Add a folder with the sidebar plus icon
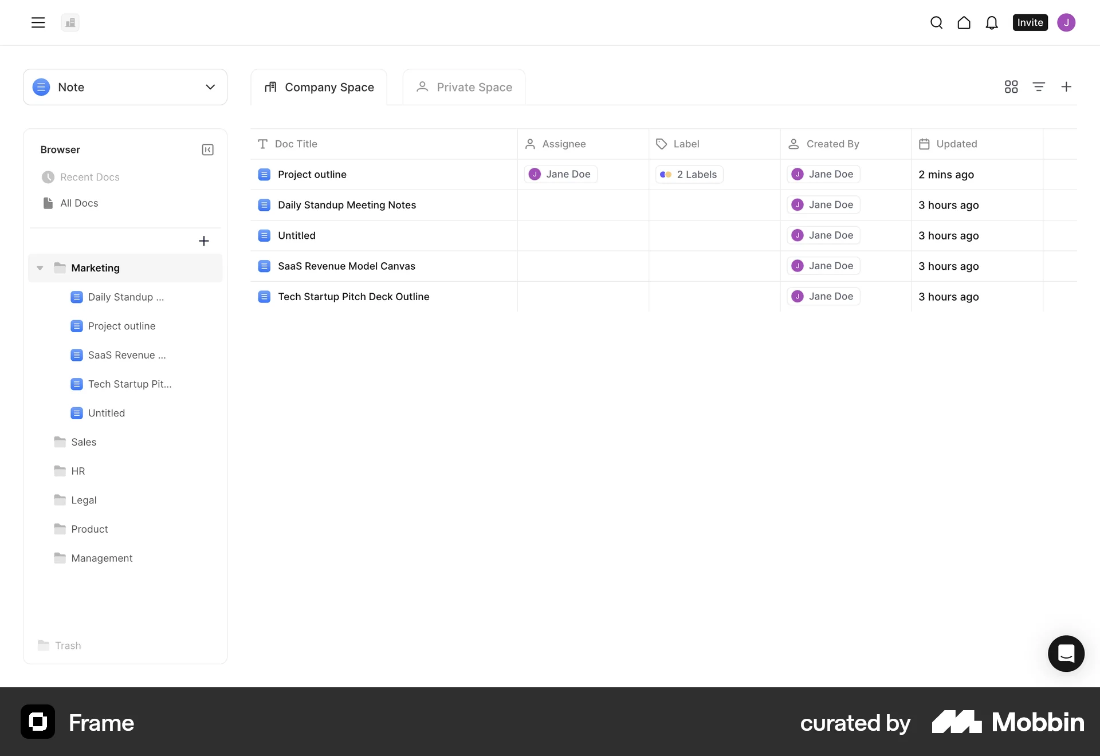 click(204, 241)
